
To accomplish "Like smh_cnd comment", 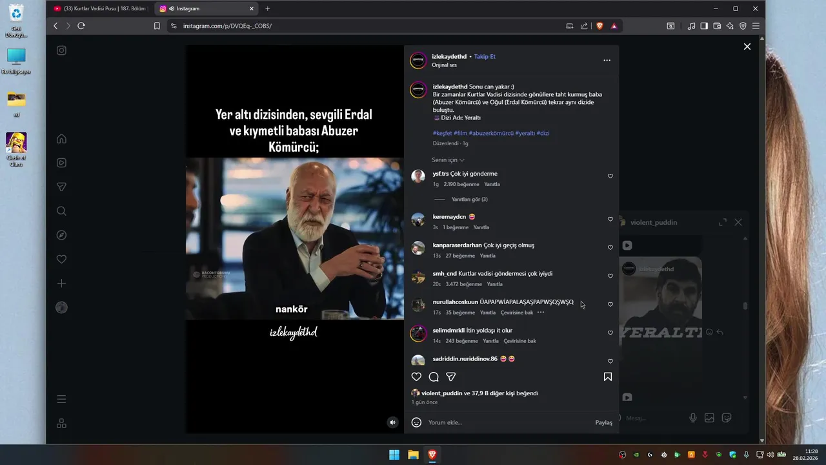I will point(610,276).
